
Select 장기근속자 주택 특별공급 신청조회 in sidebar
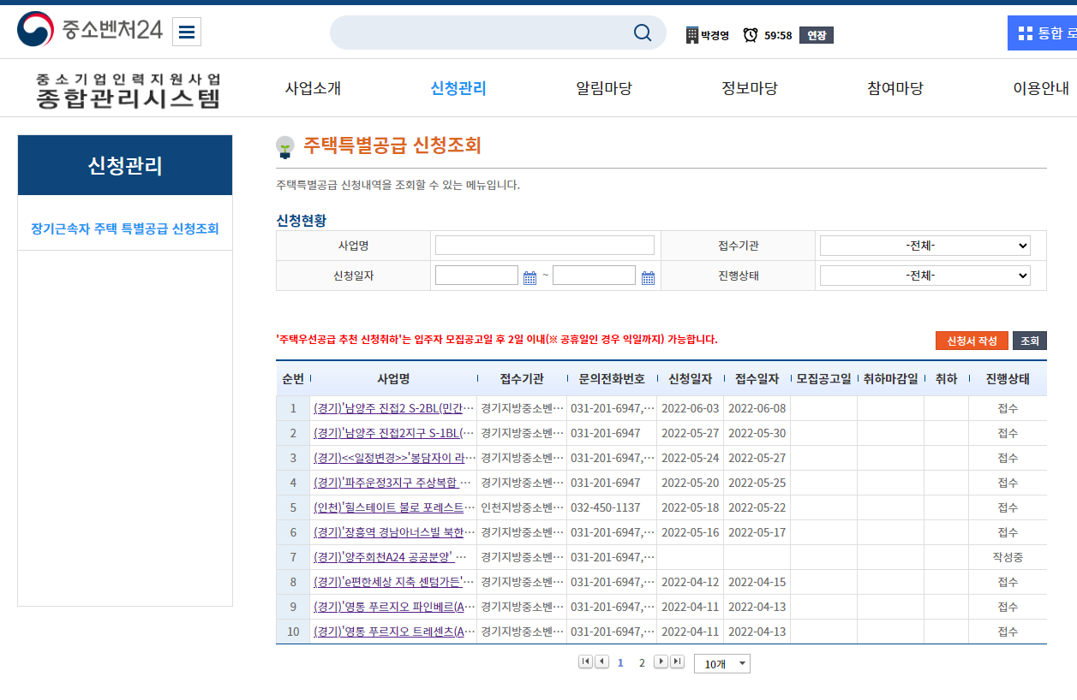tap(125, 228)
